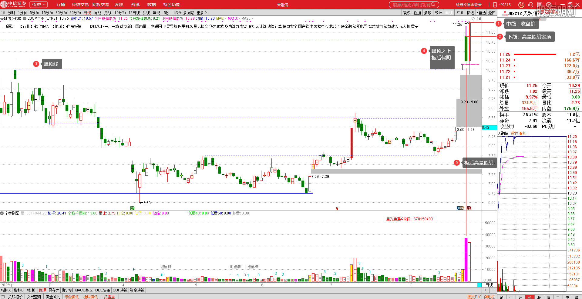Expand 更多 period options

pyautogui.click(x=202, y=13)
